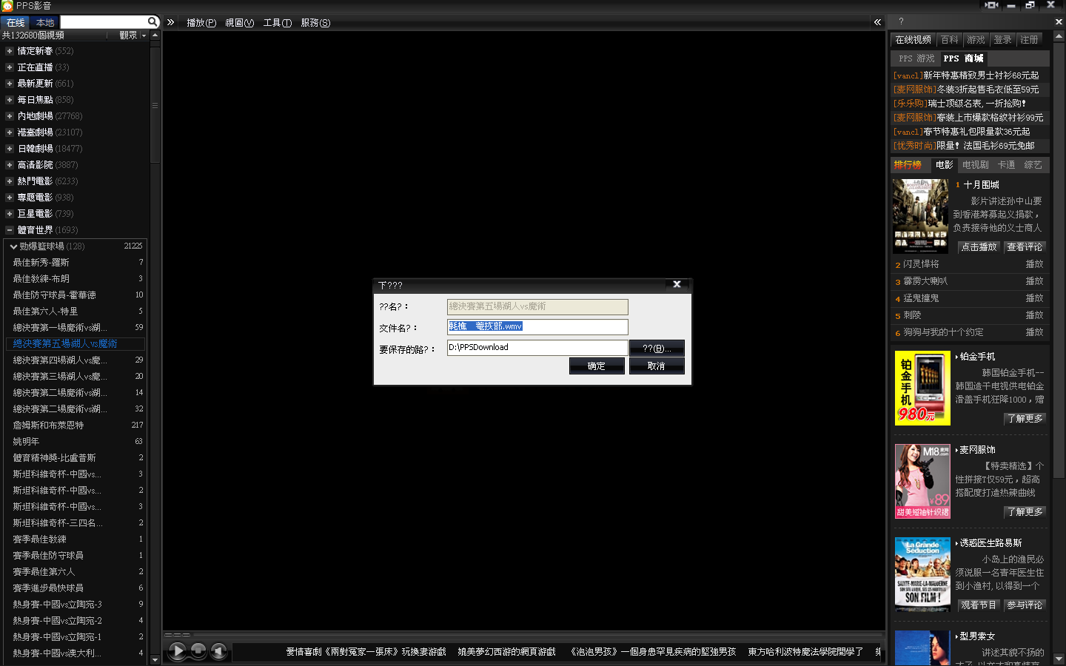Image resolution: width=1066 pixels, height=666 pixels.
Task: Click the question mark icon in the right panel header
Action: [x=901, y=22]
